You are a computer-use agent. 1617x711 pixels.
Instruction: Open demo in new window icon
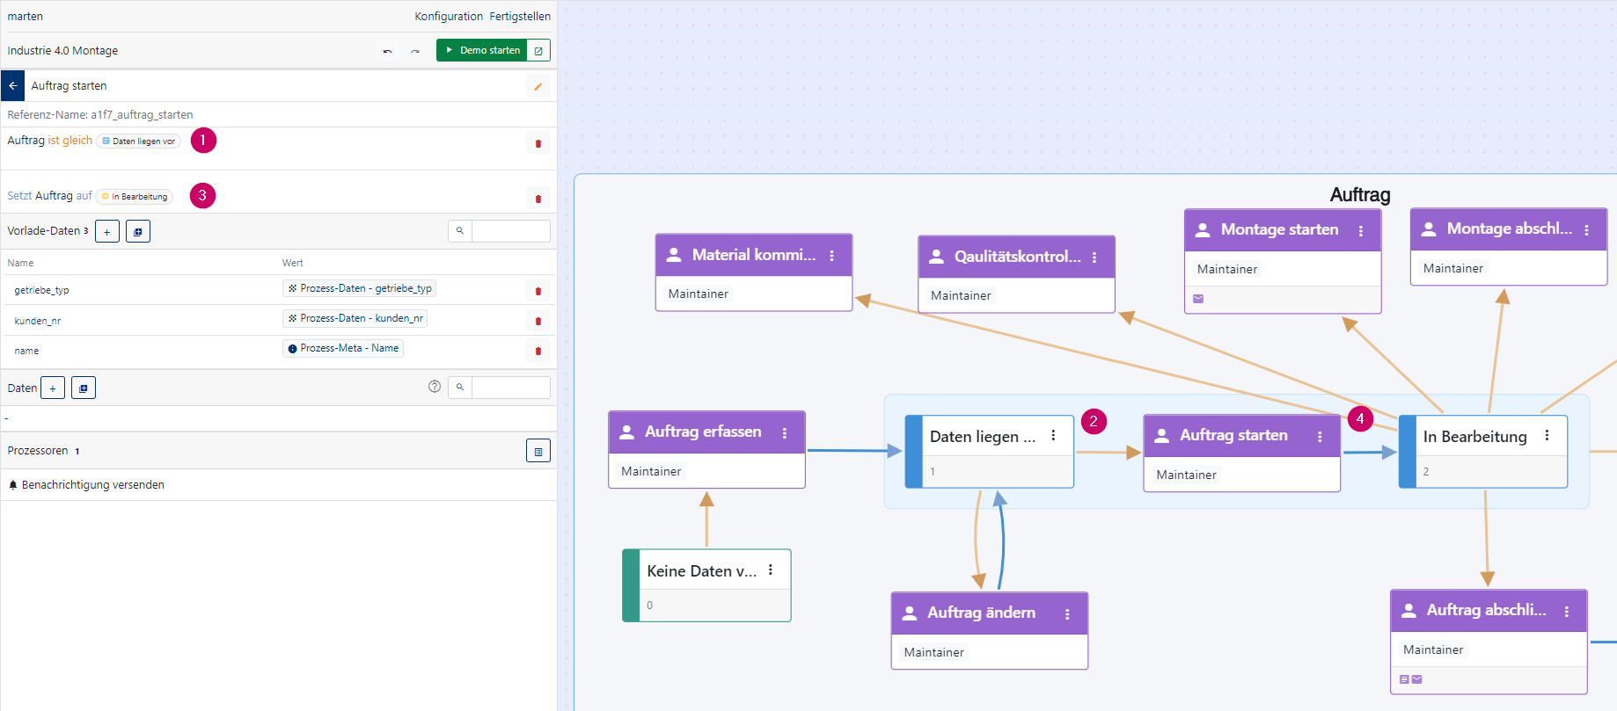pos(538,51)
